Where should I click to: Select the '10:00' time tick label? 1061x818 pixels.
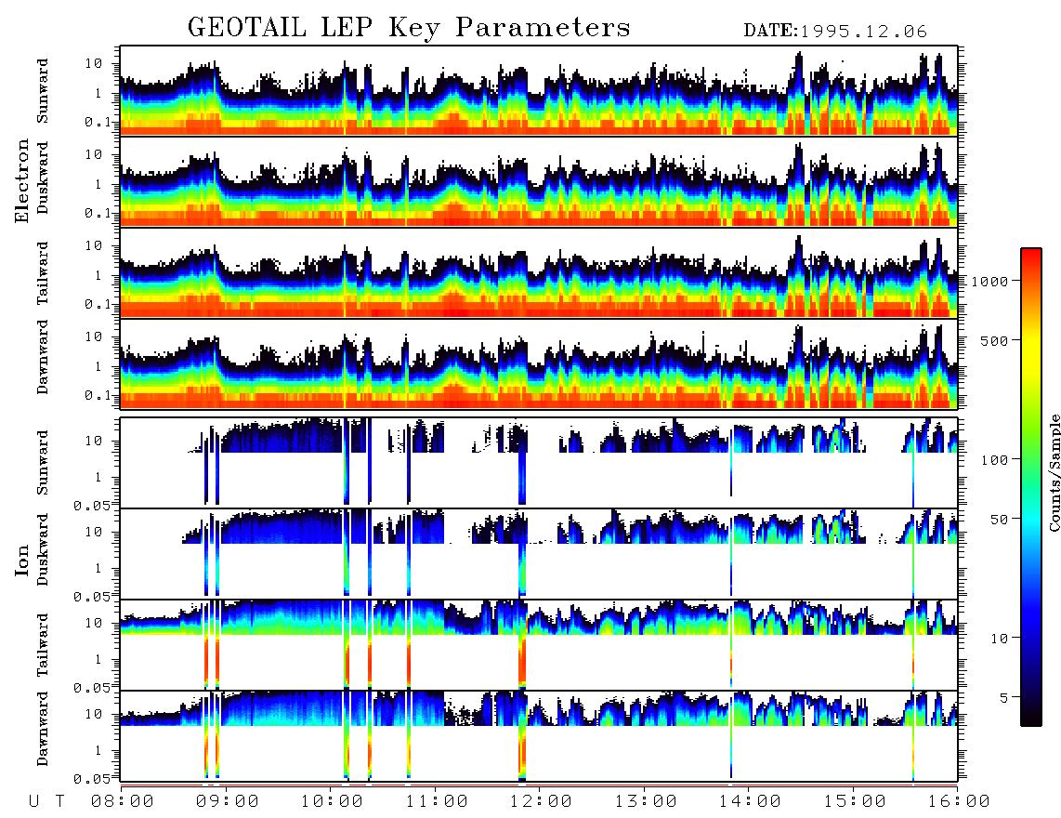tap(332, 802)
